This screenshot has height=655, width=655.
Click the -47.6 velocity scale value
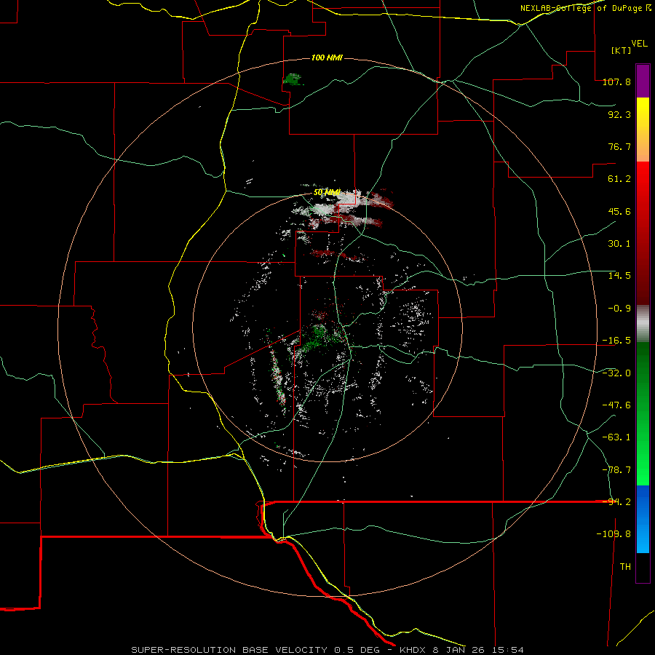pyautogui.click(x=616, y=405)
